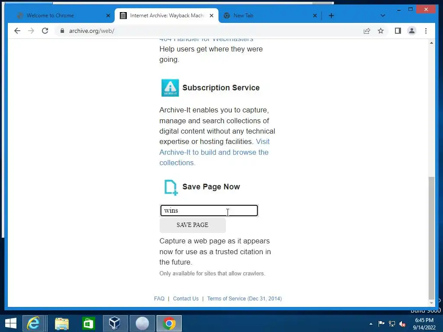The width and height of the screenshot is (443, 332).
Task: Open the Chrome three-dot menu
Action: pyautogui.click(x=426, y=31)
